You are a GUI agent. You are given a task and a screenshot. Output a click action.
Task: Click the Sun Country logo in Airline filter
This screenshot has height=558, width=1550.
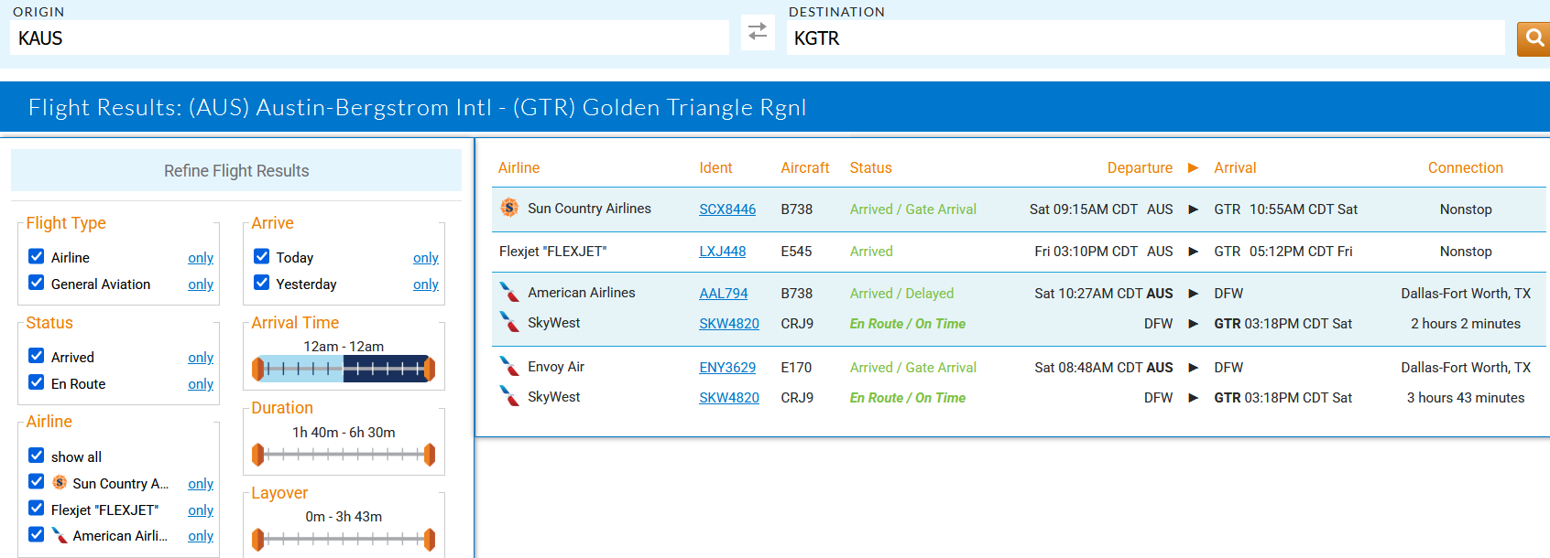click(x=60, y=482)
